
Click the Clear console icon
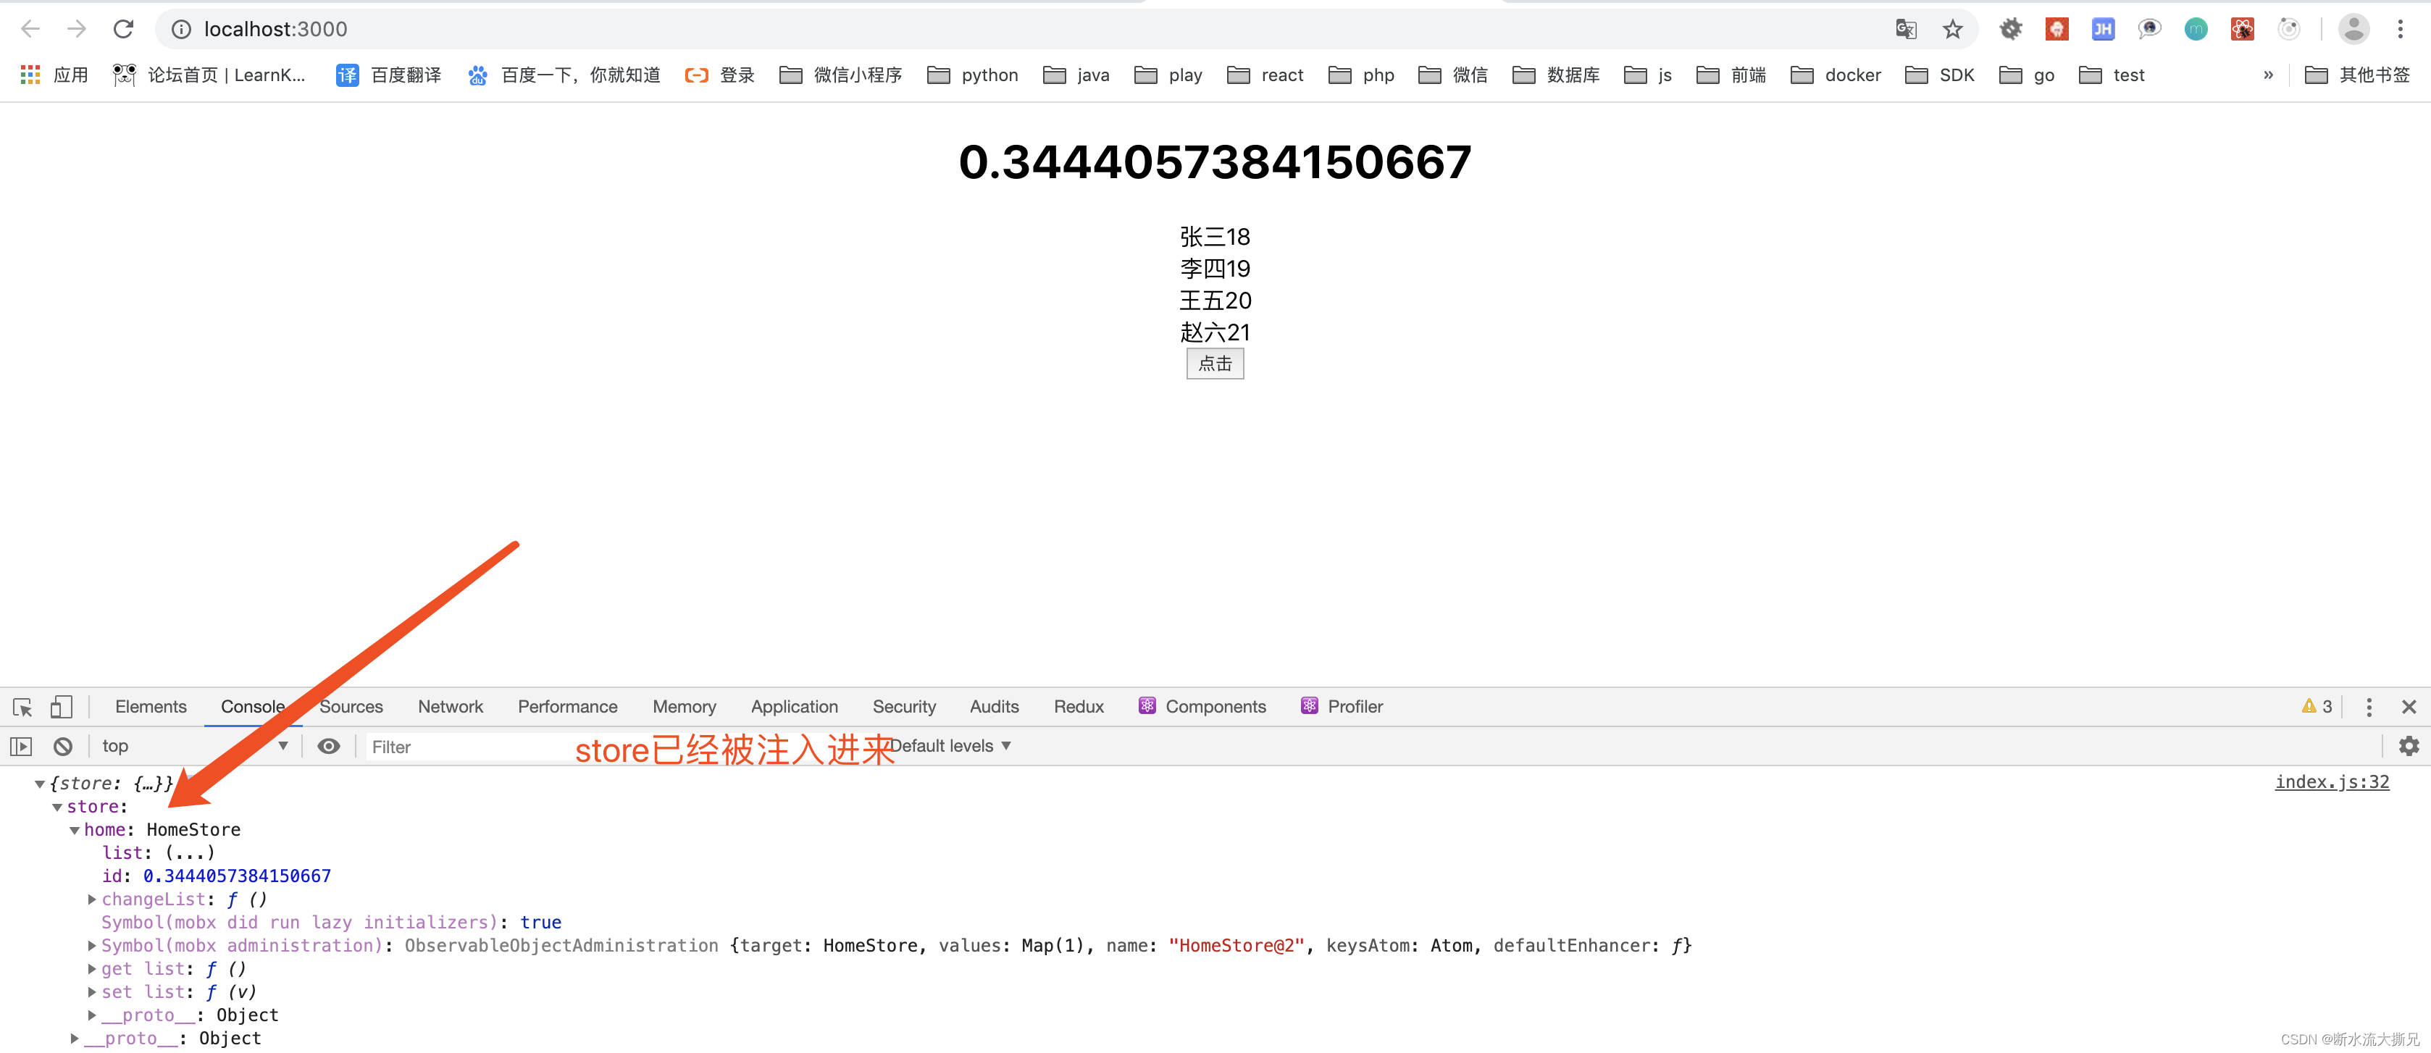tap(57, 746)
